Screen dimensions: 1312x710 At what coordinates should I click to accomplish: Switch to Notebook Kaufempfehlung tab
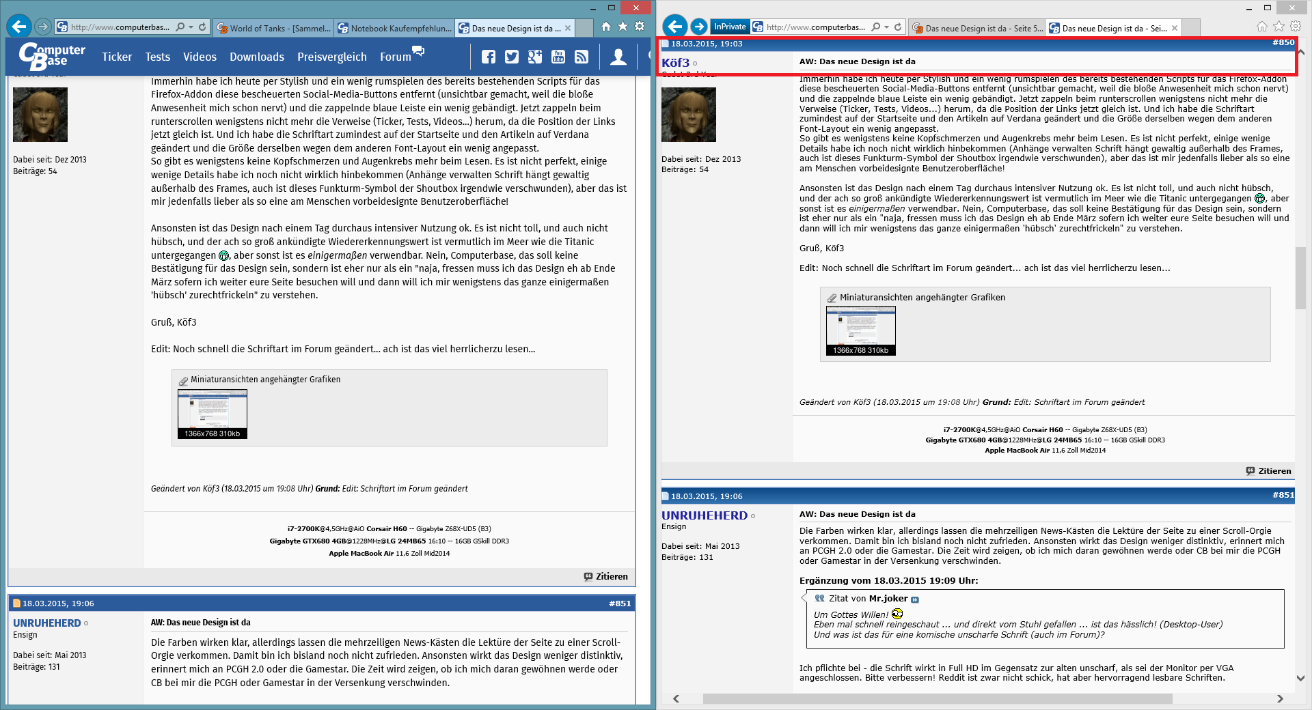click(394, 28)
